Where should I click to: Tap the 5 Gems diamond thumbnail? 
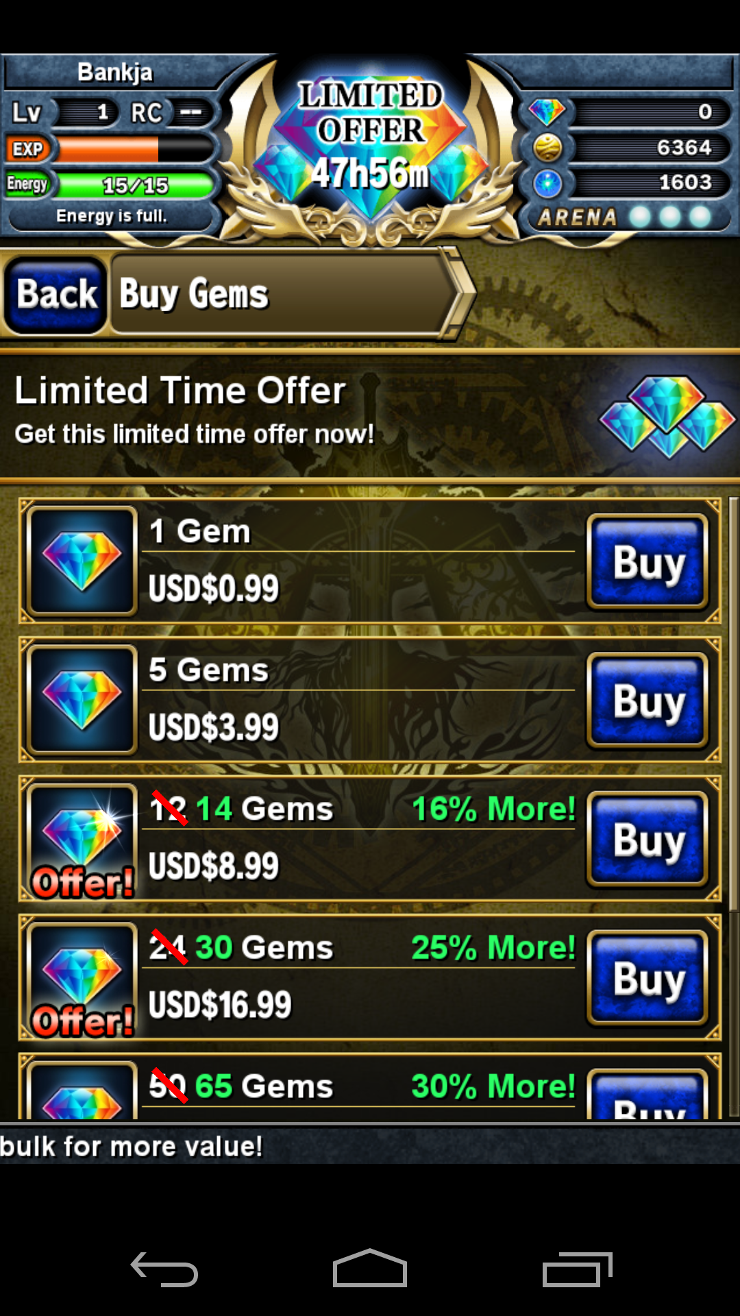[82, 700]
